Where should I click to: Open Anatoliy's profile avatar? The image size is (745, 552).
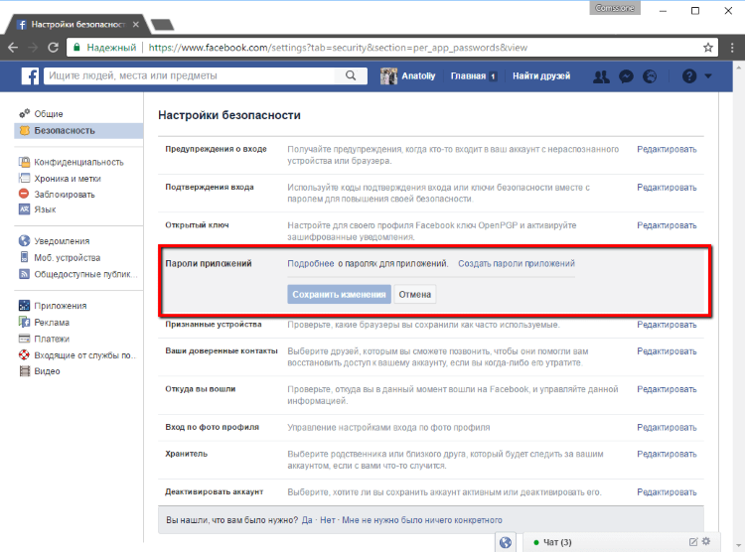point(388,76)
